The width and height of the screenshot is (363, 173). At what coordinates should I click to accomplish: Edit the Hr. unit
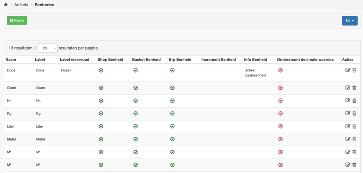(x=348, y=100)
